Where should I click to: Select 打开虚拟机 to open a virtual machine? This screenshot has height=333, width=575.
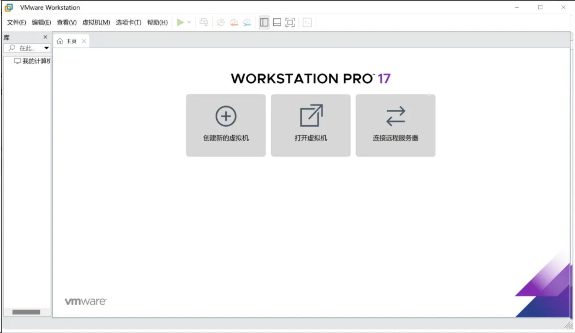pos(310,125)
